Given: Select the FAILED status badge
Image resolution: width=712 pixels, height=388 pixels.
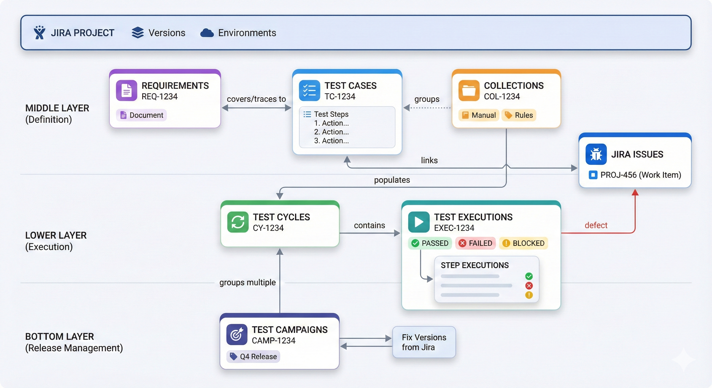Looking at the screenshot, I should [x=475, y=243].
